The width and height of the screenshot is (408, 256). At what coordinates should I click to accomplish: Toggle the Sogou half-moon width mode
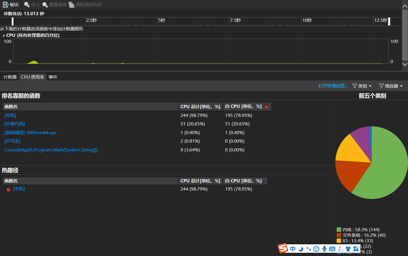[300, 249]
